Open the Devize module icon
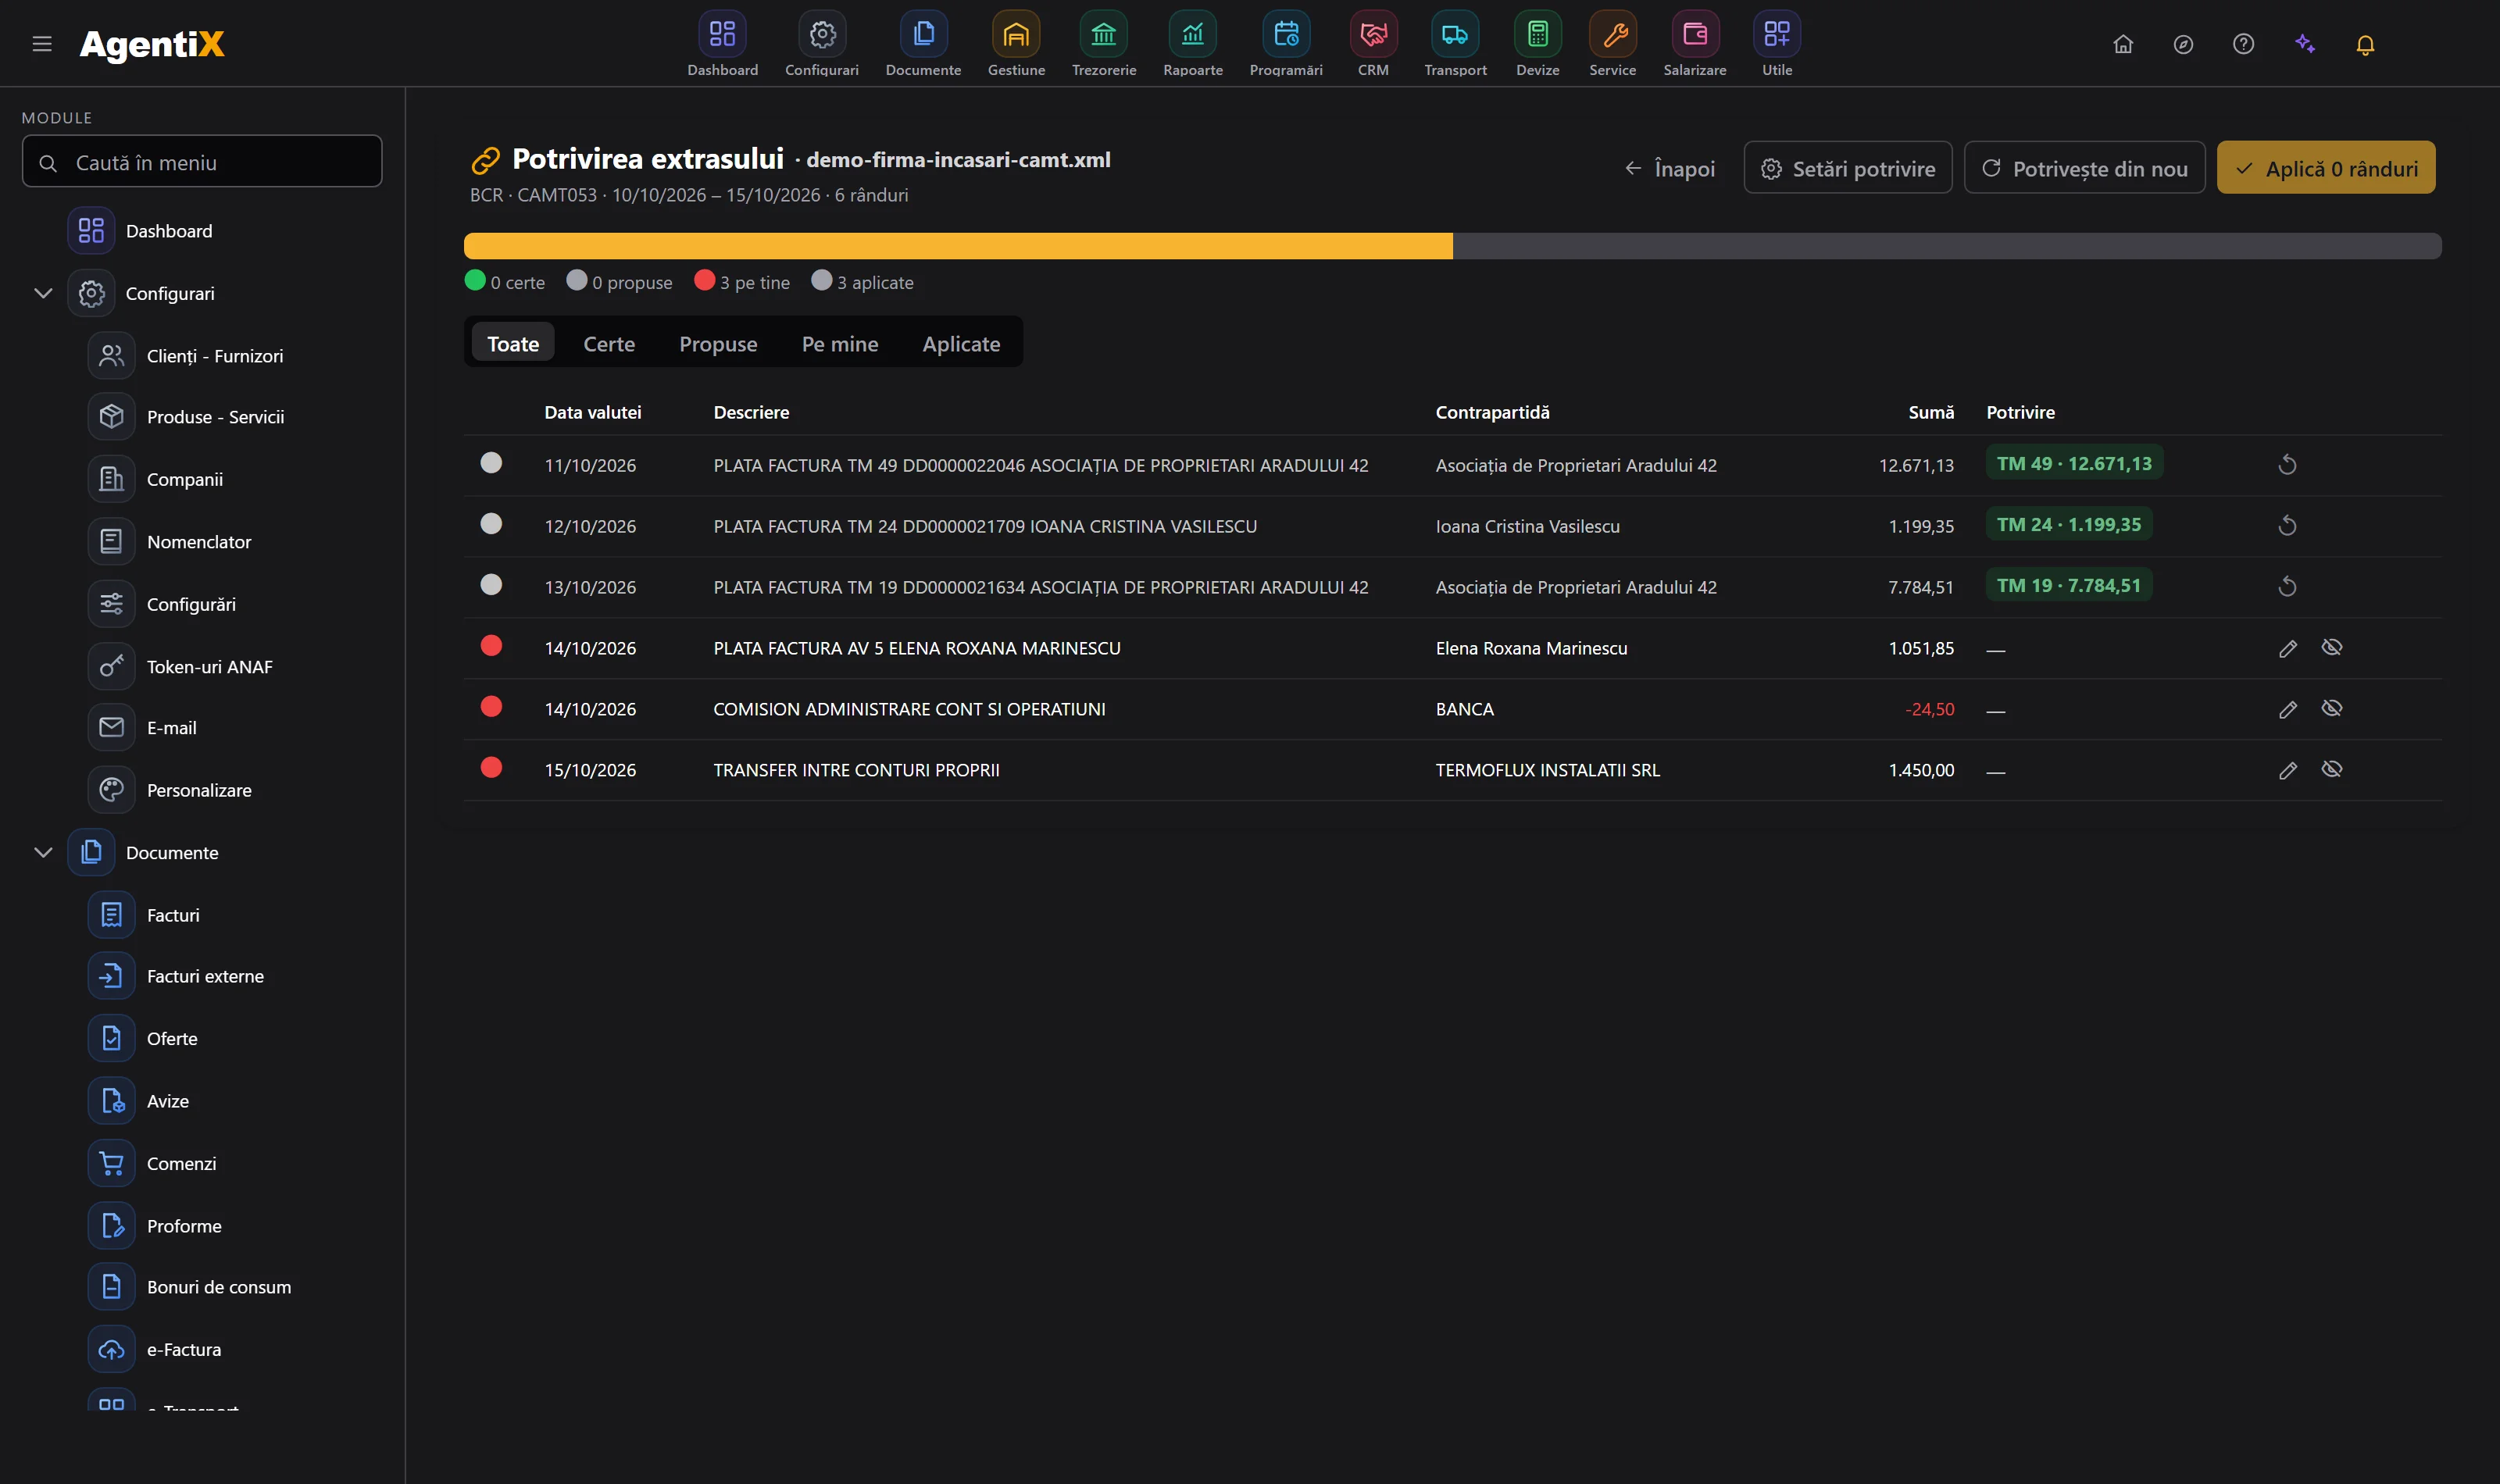 click(1537, 35)
